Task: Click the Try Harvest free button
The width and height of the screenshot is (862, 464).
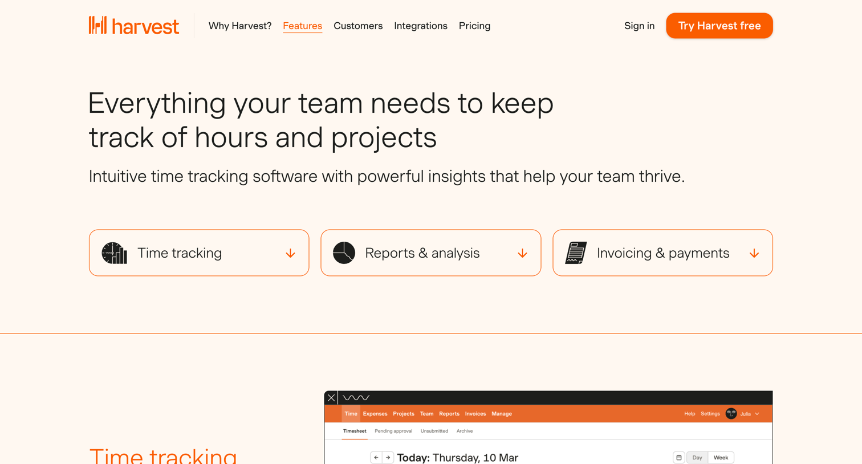Action: 719,26
